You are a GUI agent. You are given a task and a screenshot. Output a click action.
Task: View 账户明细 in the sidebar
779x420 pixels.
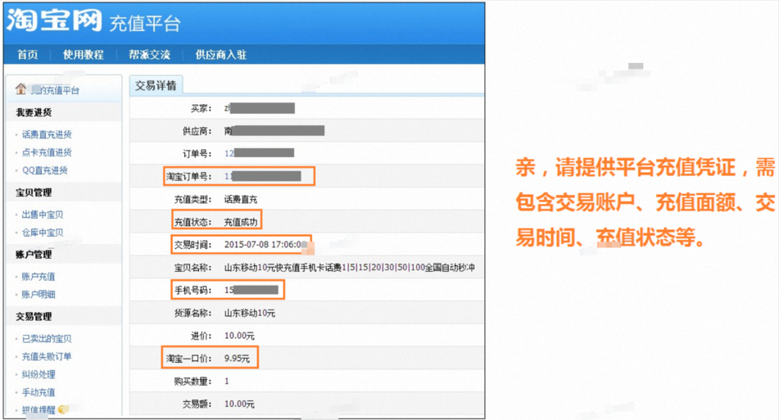(38, 294)
